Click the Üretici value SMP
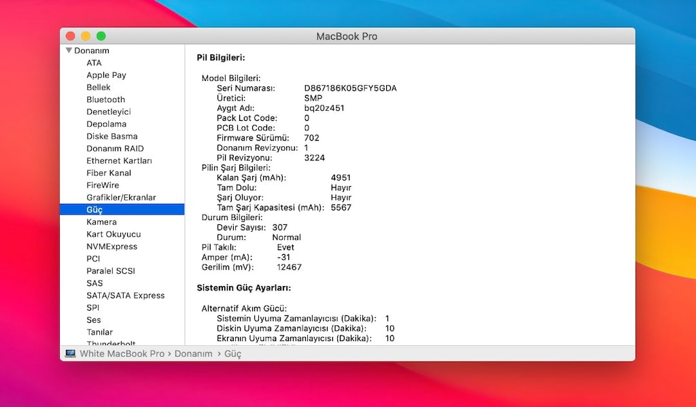Screen dimensions: 696x407 [x=313, y=98]
